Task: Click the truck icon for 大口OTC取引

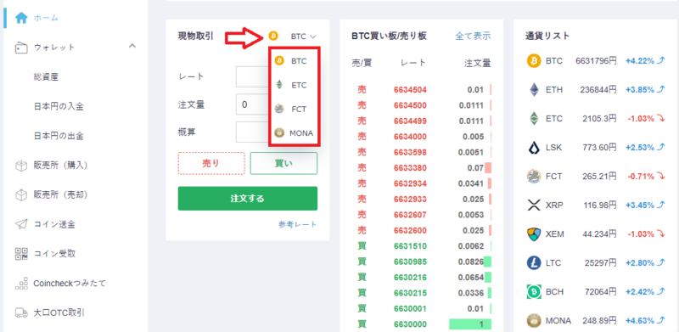Action: (x=21, y=312)
